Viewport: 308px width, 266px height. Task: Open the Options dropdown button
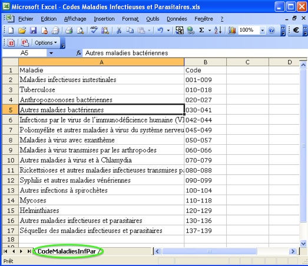click(x=46, y=42)
